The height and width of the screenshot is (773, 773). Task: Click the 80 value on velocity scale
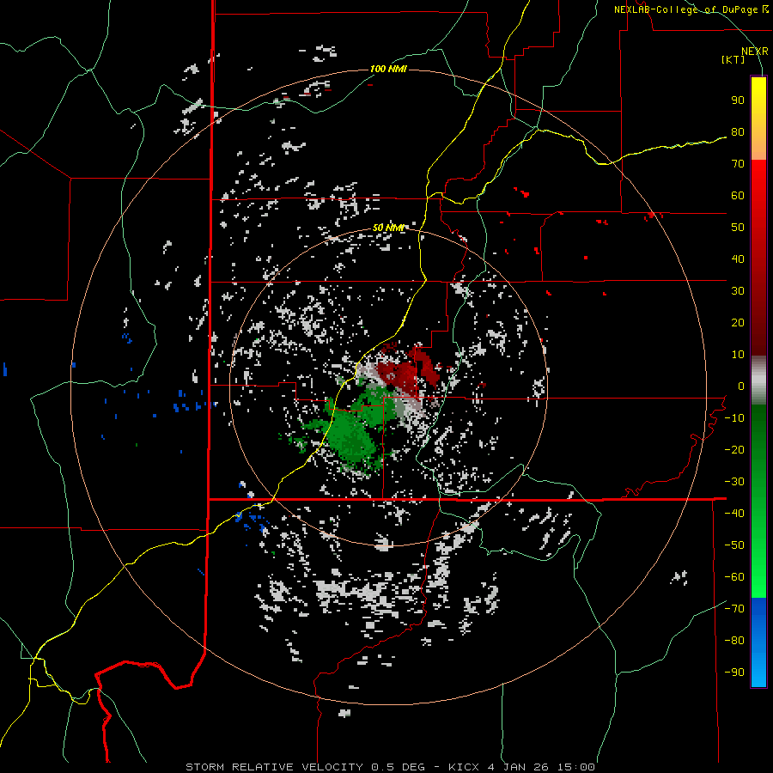point(738,132)
